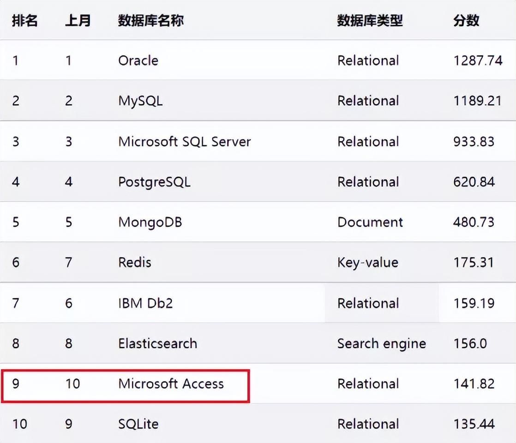Open the MongoDB entry
The image size is (516, 443).
[x=150, y=223]
